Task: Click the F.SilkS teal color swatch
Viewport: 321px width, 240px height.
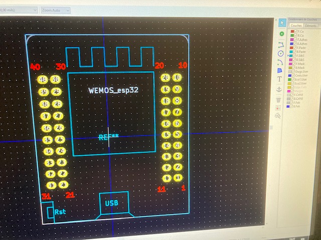Action: [291, 55]
